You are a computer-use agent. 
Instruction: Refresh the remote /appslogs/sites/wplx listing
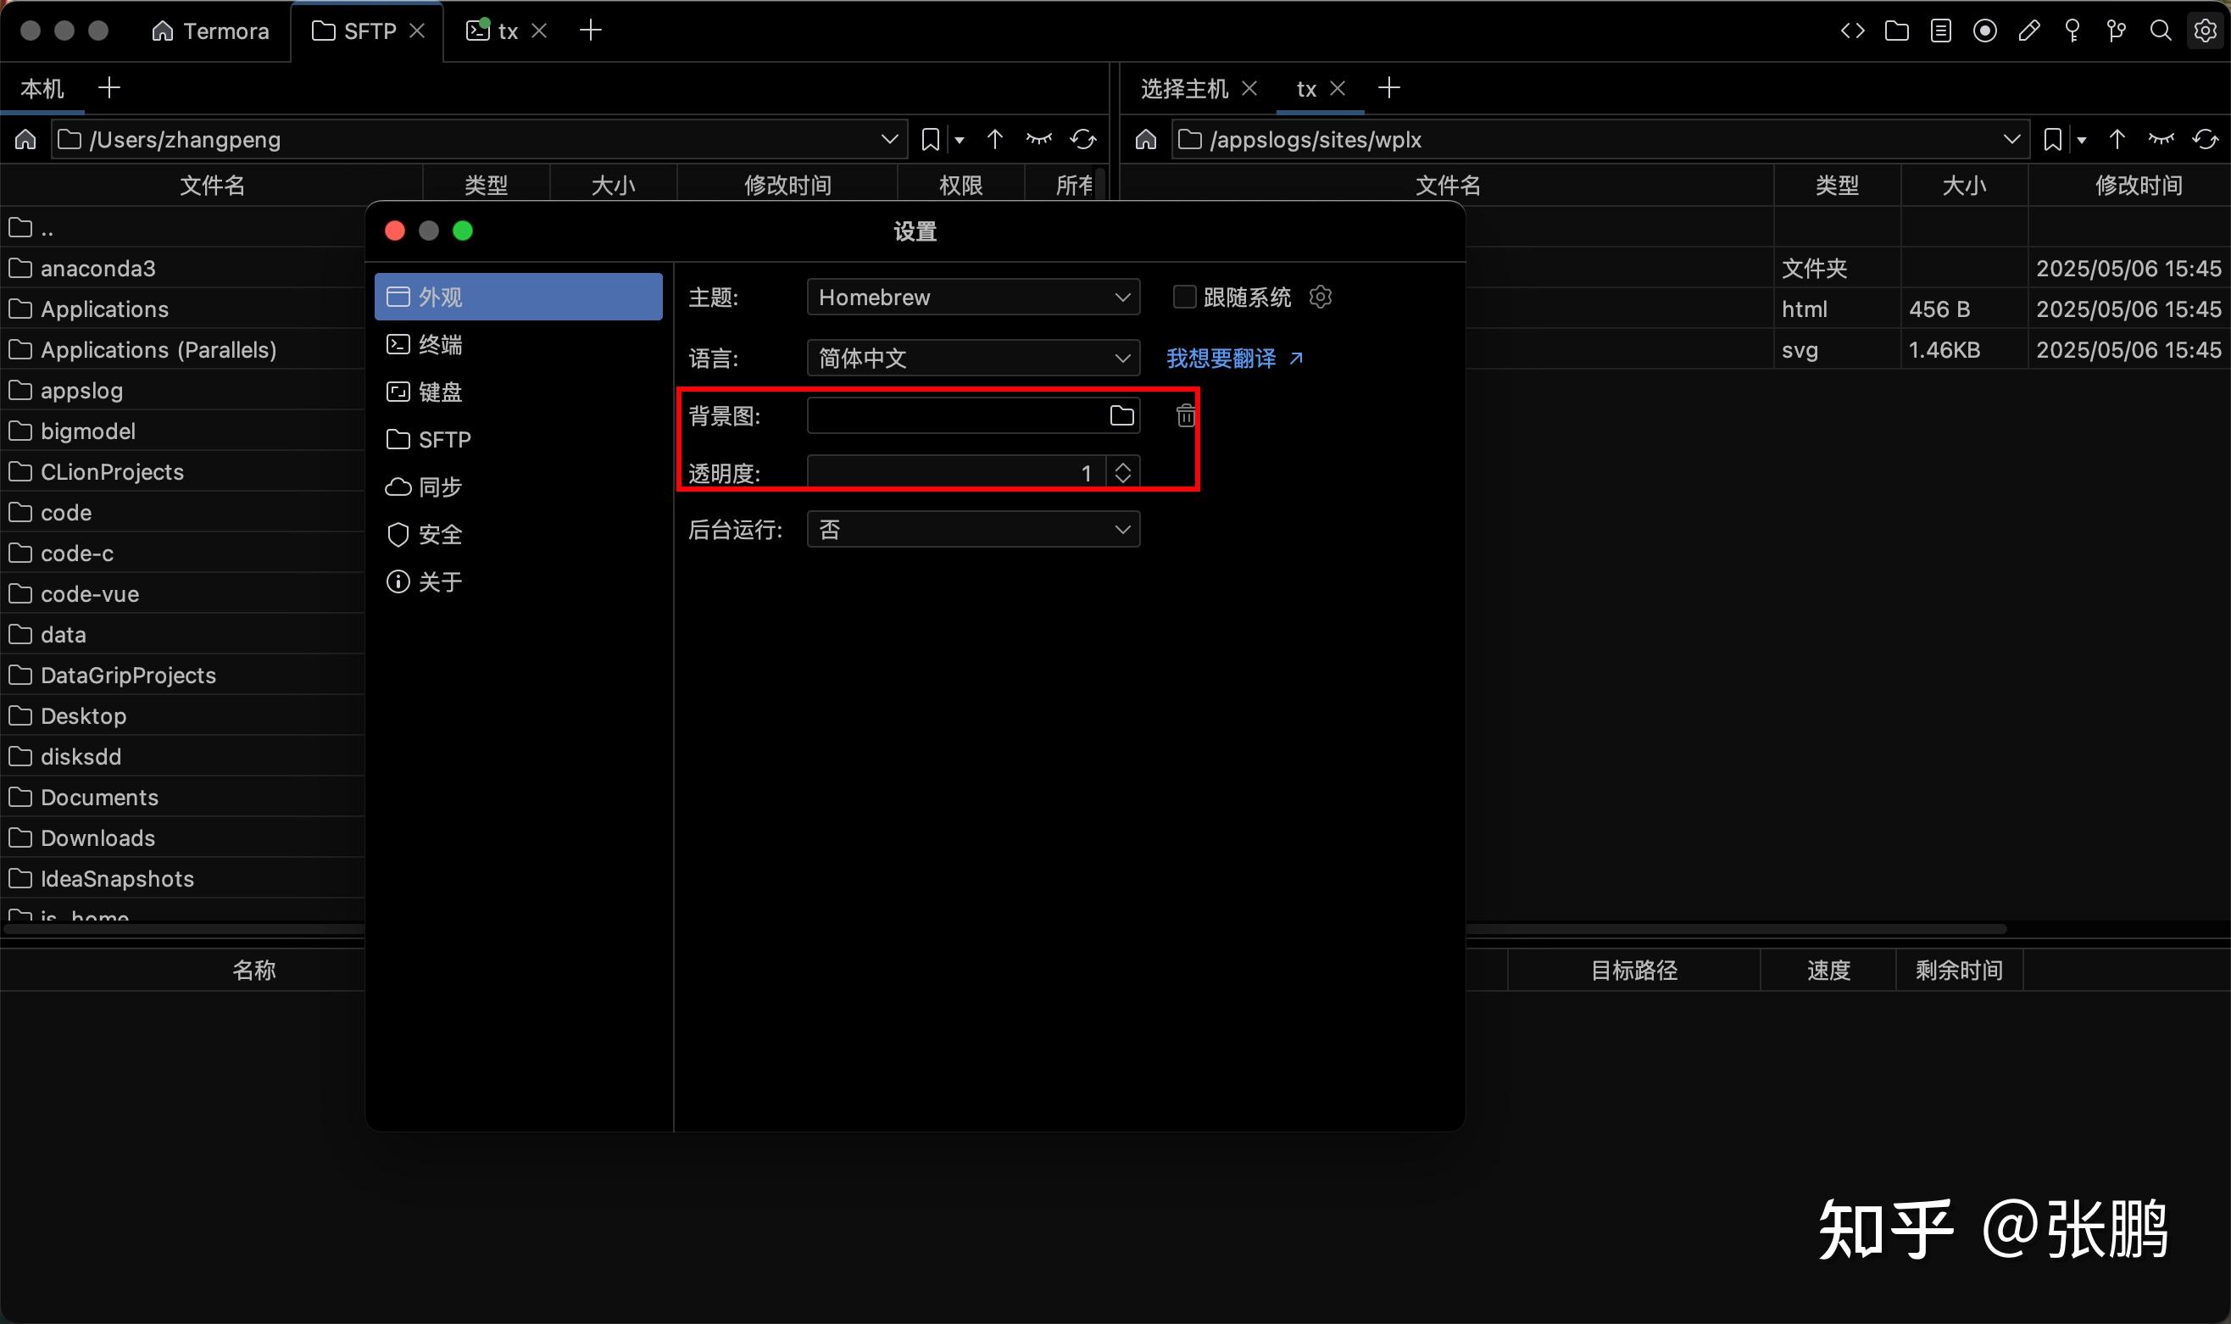coord(2206,139)
